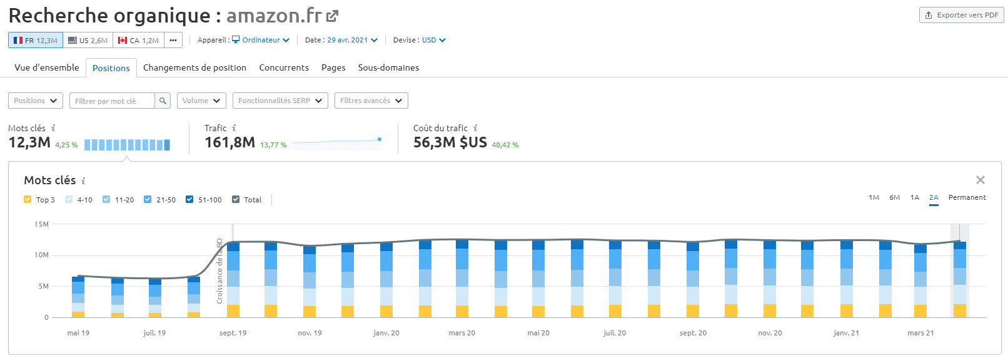Expand the Fonctionnalités SERP filter
Viewport: 1008px width, 356px height.
[280, 101]
